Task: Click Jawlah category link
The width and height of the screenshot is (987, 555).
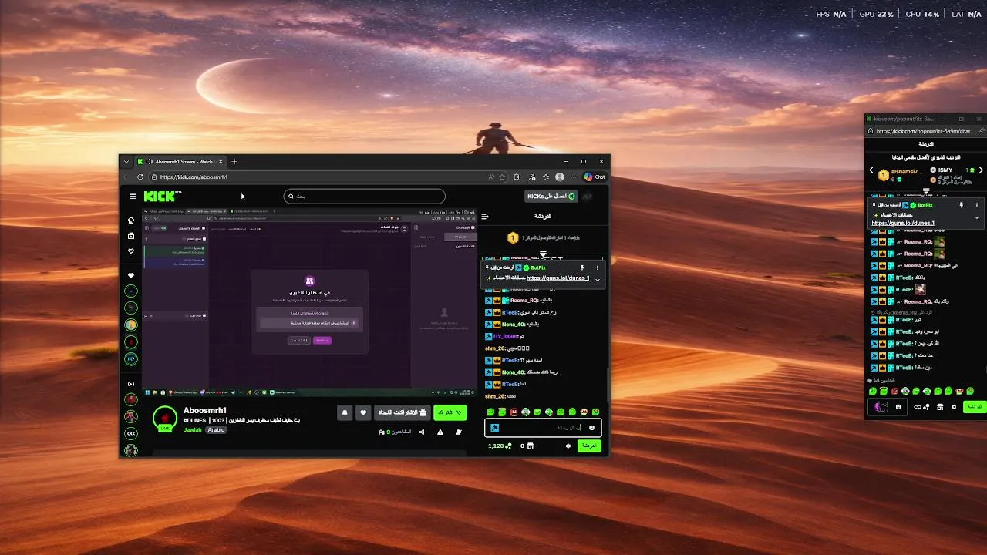Action: tap(193, 429)
